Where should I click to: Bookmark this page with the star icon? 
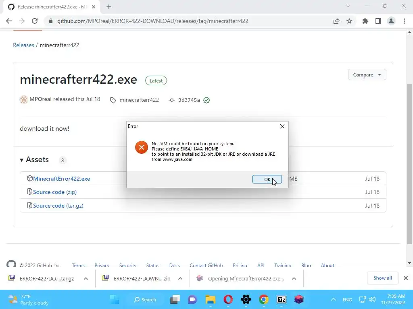349,21
